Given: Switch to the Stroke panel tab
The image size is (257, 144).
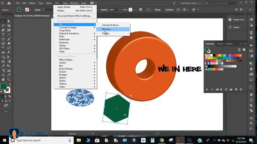Looking at the screenshot, I should pyautogui.click(x=220, y=44).
